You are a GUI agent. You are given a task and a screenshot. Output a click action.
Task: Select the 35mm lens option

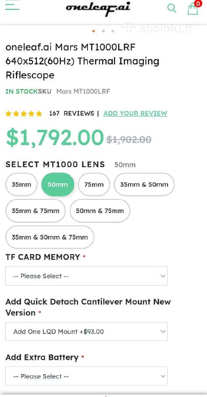click(x=22, y=184)
